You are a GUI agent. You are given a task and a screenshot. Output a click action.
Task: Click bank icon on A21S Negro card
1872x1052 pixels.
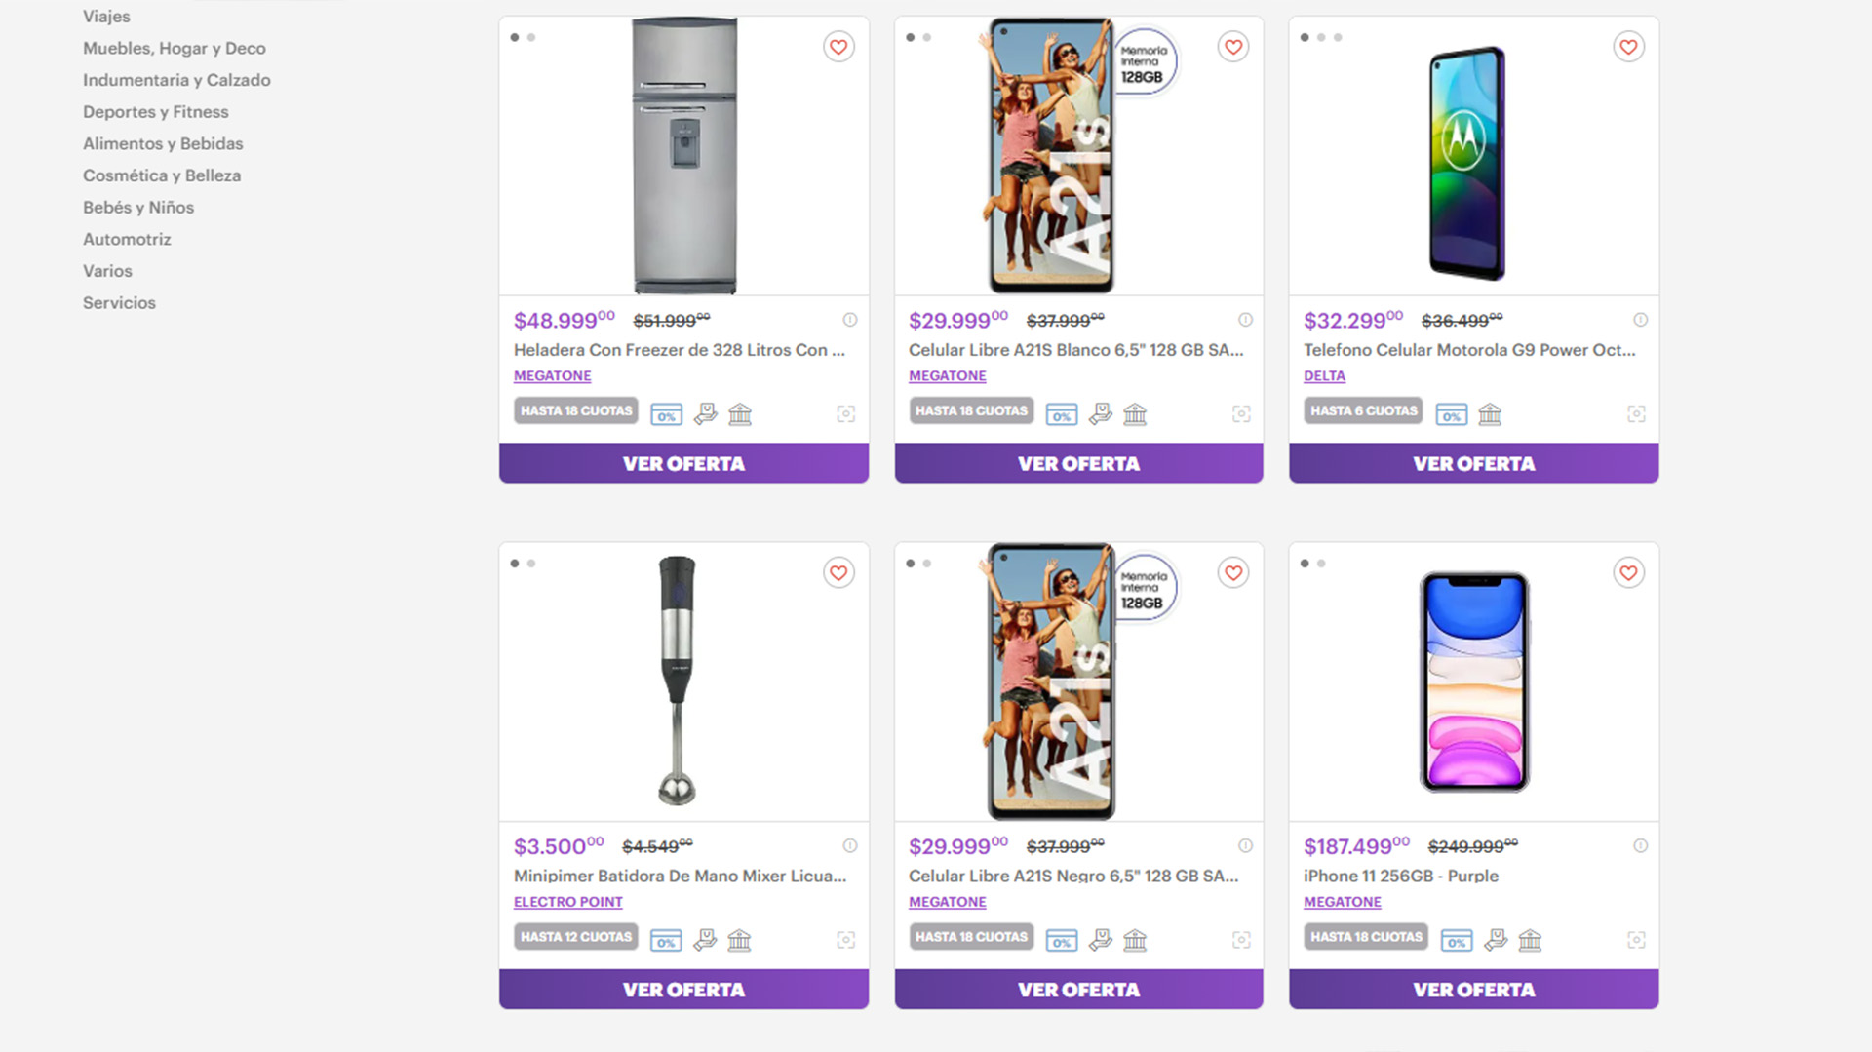pyautogui.click(x=1135, y=940)
